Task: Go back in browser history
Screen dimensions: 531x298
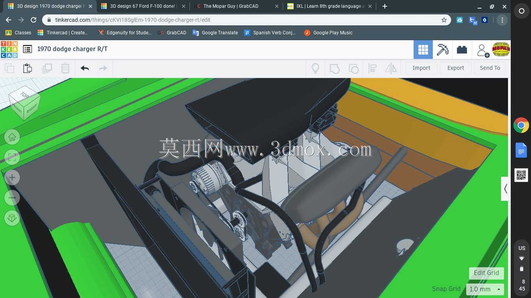Action: point(9,20)
